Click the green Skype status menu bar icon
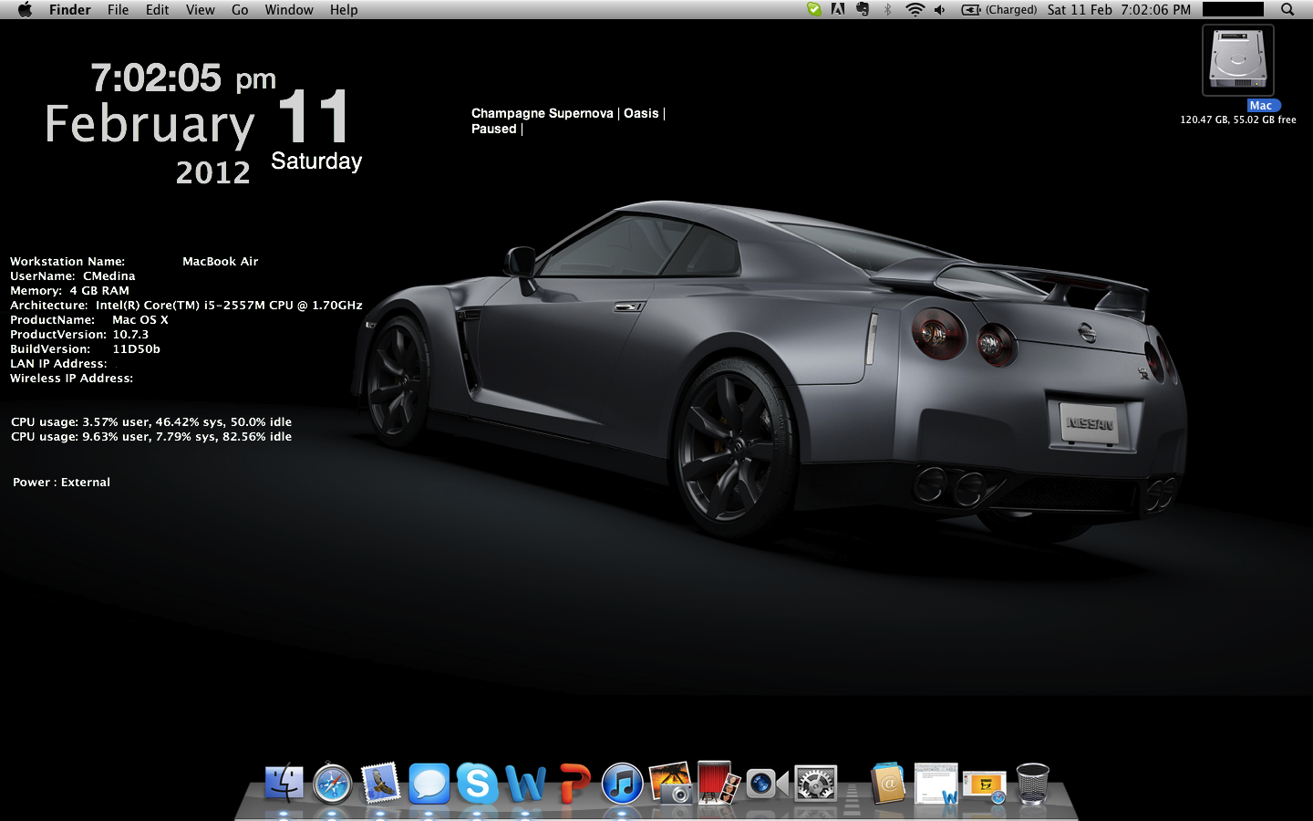1313x821 pixels. [814, 9]
